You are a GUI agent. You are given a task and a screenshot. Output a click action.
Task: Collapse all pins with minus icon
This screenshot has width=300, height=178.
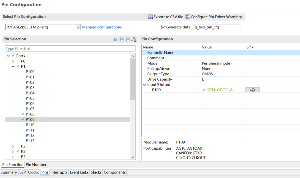coord(127,40)
